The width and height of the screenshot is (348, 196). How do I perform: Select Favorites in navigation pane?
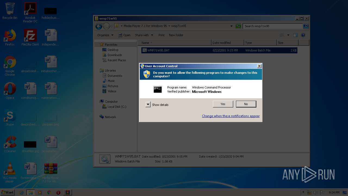111,45
